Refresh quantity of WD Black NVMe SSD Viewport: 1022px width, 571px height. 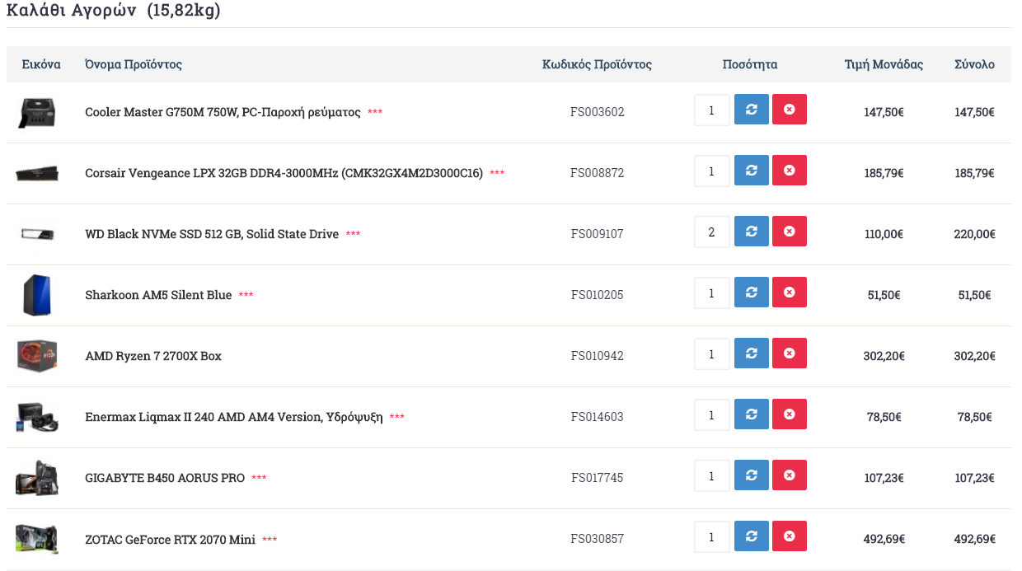pos(751,232)
